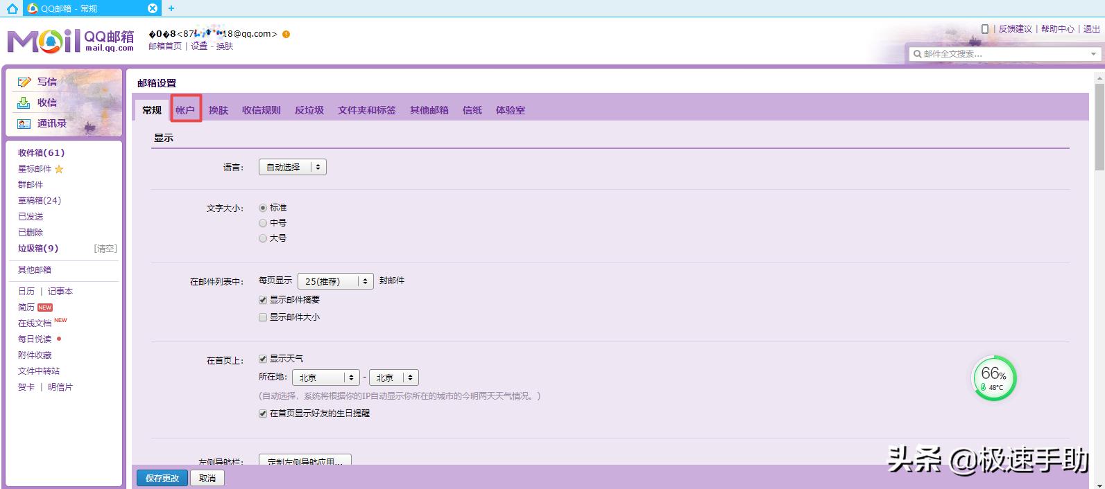This screenshot has width=1105, height=489.
Task: Open the second 所在地 city dropdown
Action: 394,377
